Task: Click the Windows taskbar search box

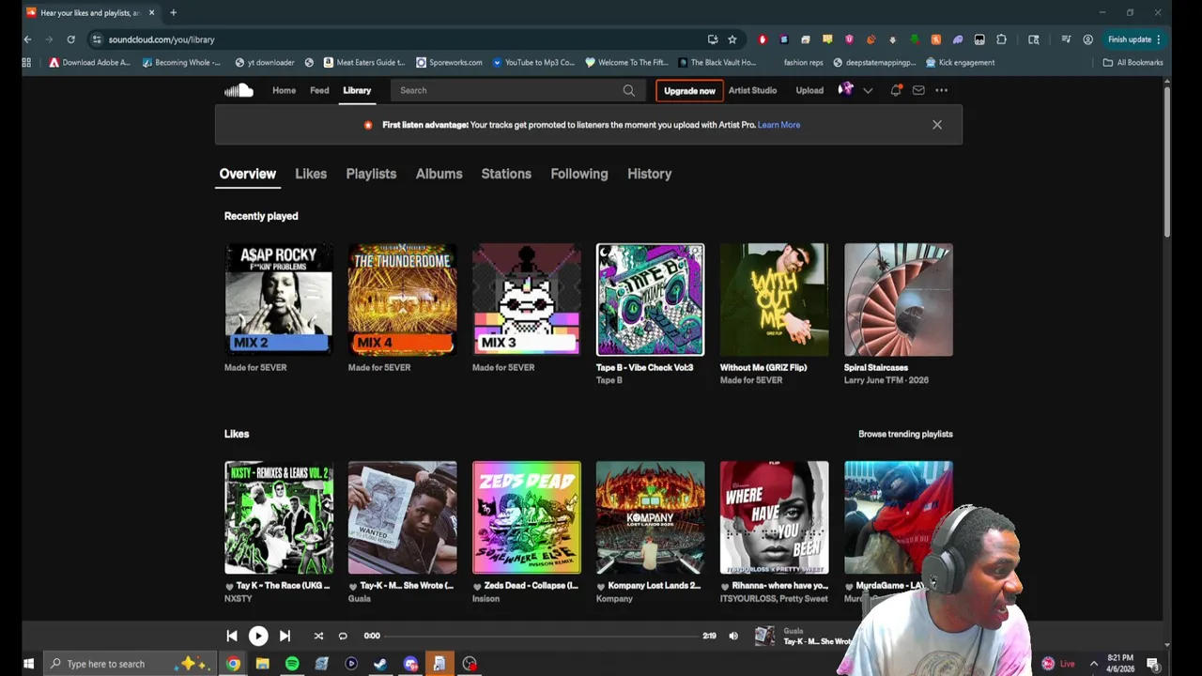Action: 131,664
